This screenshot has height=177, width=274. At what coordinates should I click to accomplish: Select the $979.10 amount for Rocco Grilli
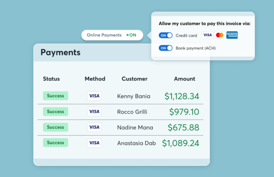[x=184, y=112]
